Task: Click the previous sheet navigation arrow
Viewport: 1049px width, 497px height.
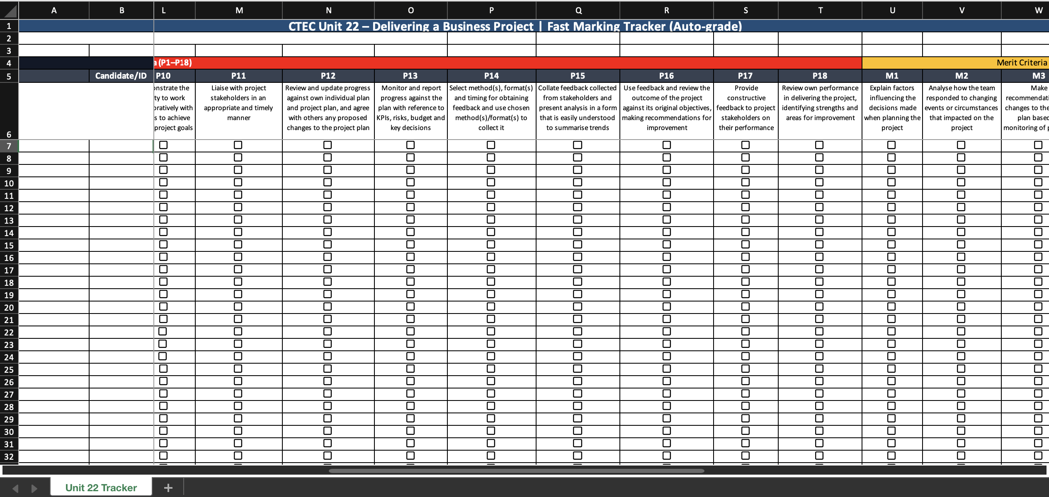Action: tap(15, 488)
